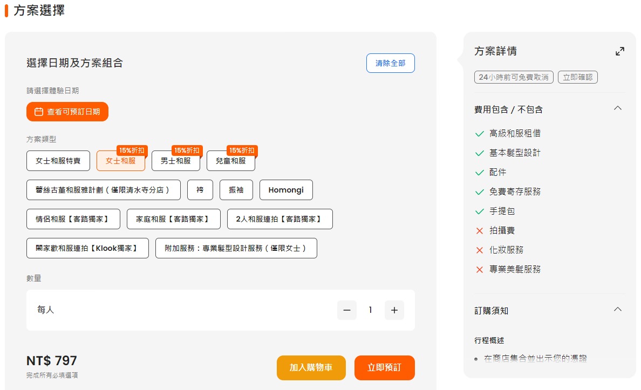Select the 女士和服 plan option
The width and height of the screenshot is (641, 390).
point(121,161)
